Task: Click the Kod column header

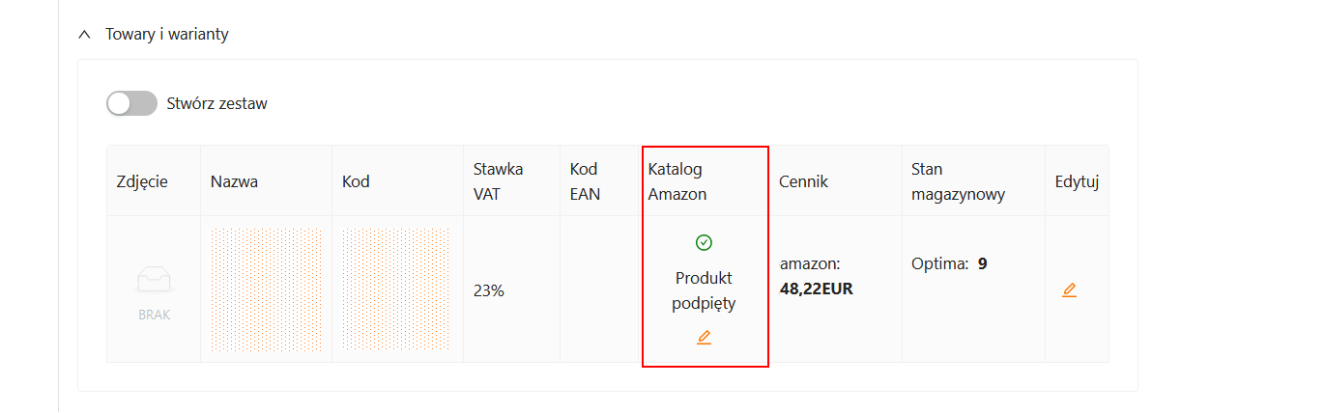Action: tap(356, 181)
